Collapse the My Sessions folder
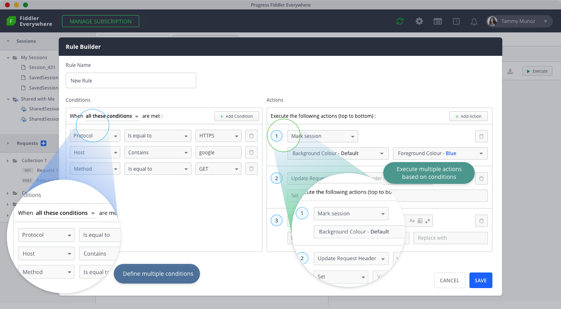The height and width of the screenshot is (309, 561). [x=8, y=57]
